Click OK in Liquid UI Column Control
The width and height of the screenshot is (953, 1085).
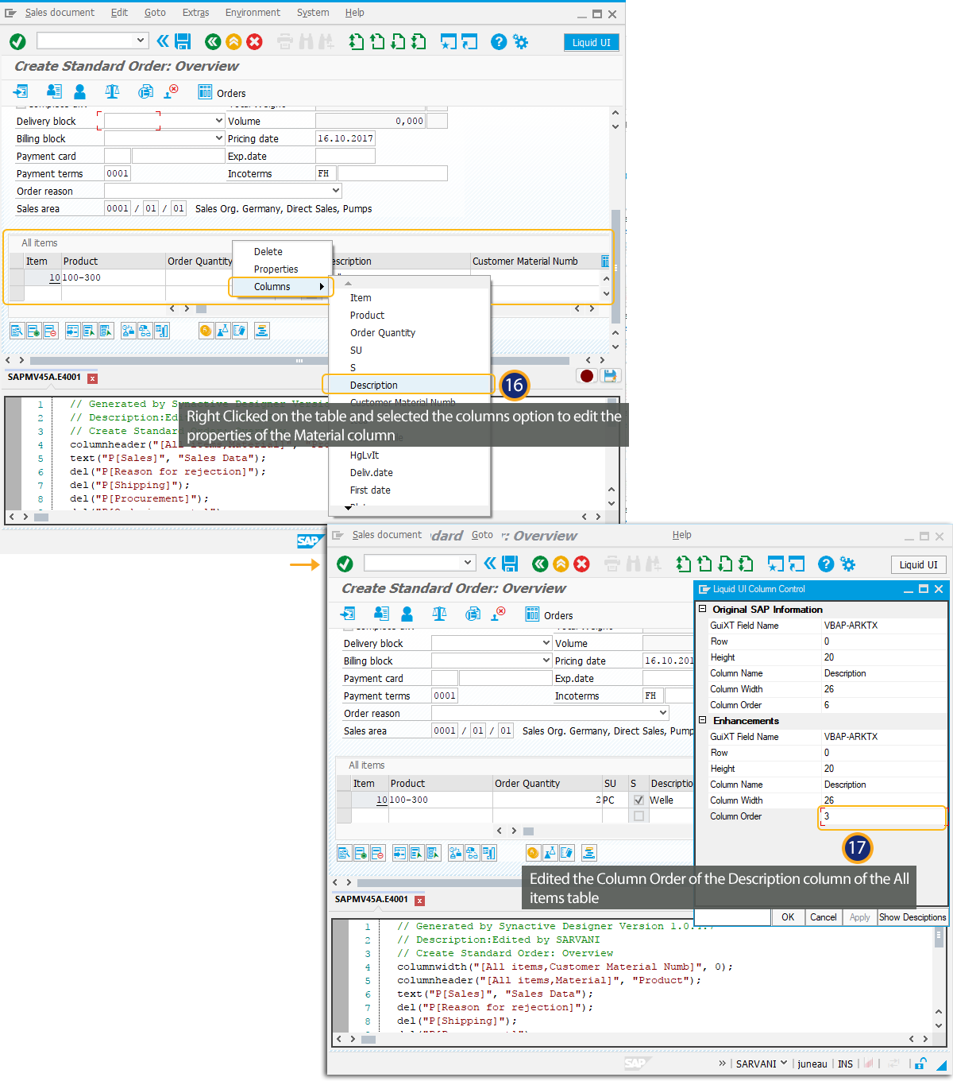[788, 917]
